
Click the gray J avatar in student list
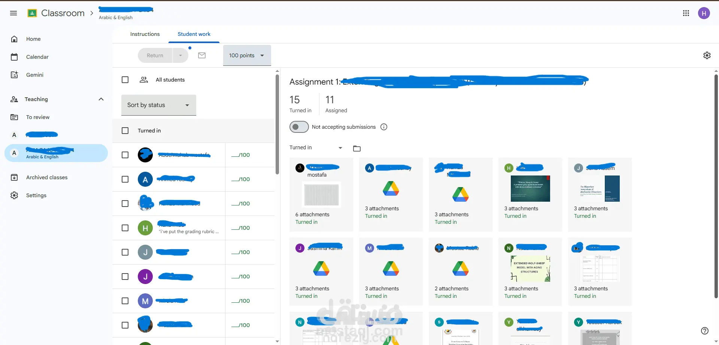point(145,252)
